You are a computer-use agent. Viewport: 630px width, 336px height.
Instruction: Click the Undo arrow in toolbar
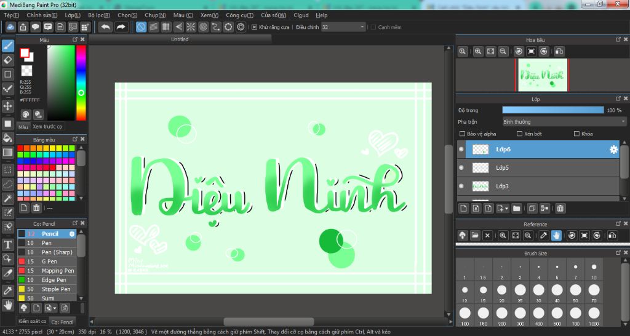coord(105,27)
